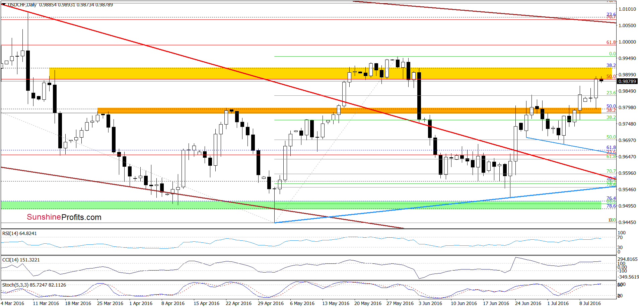Click the 0.98490 price axis label

pyautogui.click(x=627, y=91)
